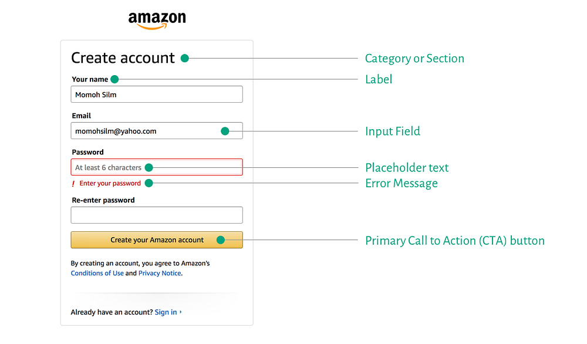Viewport: 587px width, 344px height.
Task: Click the Amazon logo
Action: click(x=157, y=20)
